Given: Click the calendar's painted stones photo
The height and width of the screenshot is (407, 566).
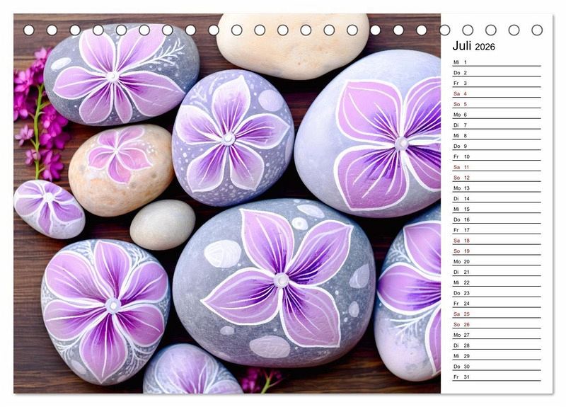Looking at the screenshot, I should click(x=227, y=204).
